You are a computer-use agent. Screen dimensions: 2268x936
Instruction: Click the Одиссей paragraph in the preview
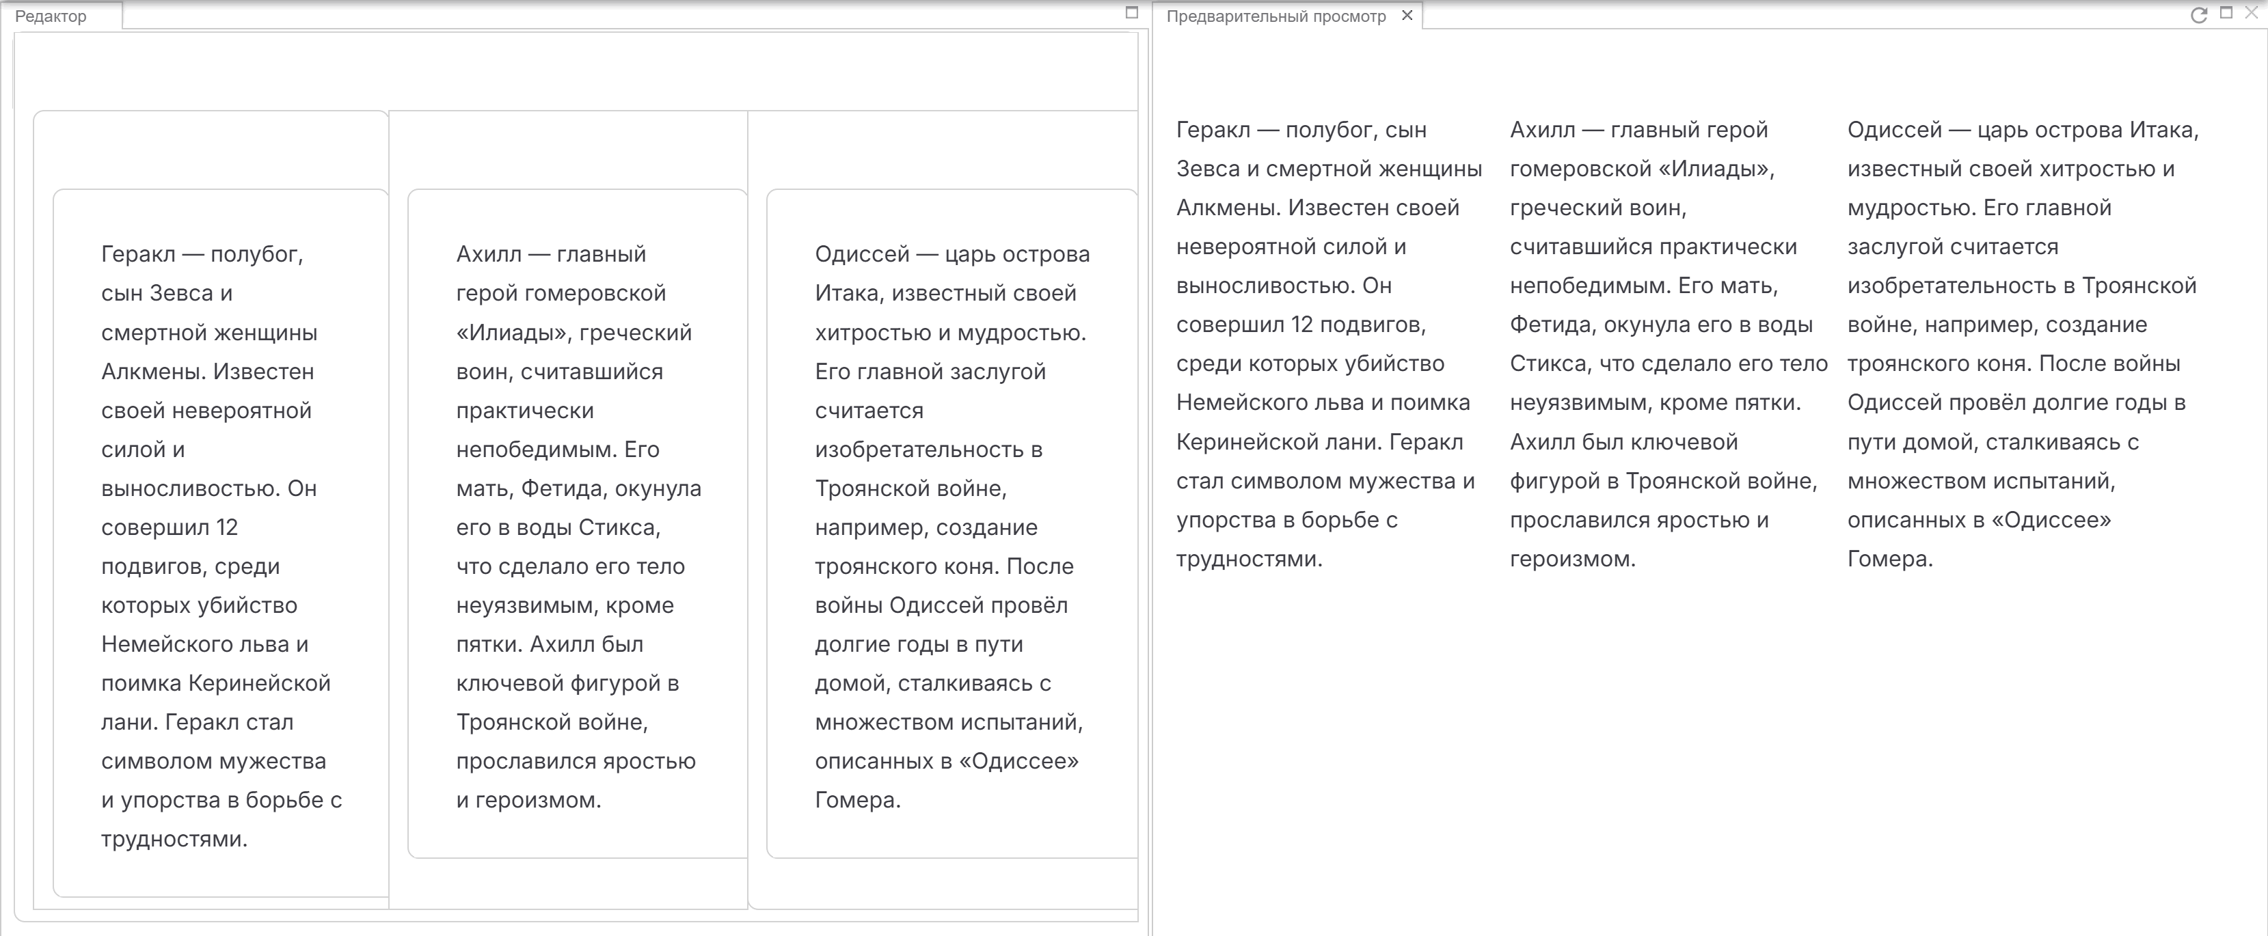[x=2023, y=344]
